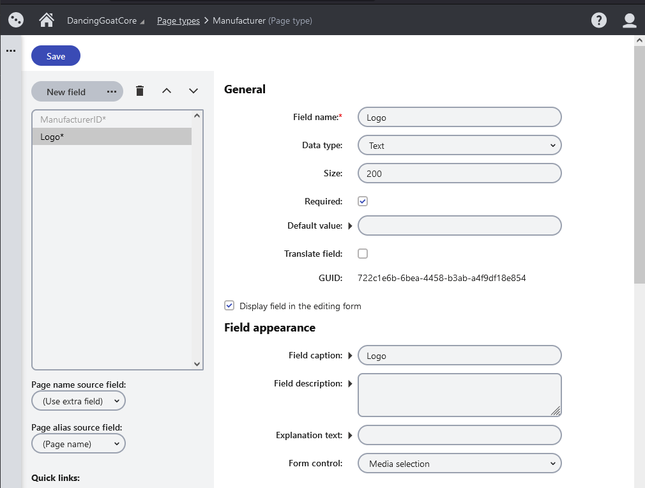Select the ManufacturerID field in list
645x488 pixels.
(112, 119)
